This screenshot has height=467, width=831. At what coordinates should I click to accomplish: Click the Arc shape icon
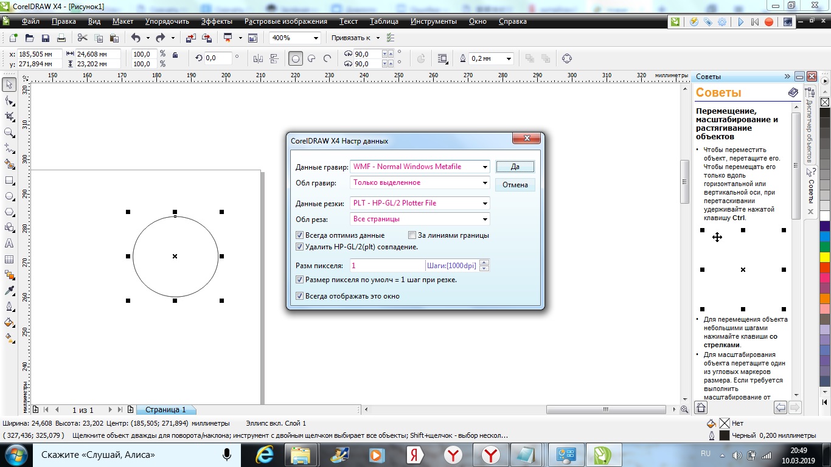(327, 58)
